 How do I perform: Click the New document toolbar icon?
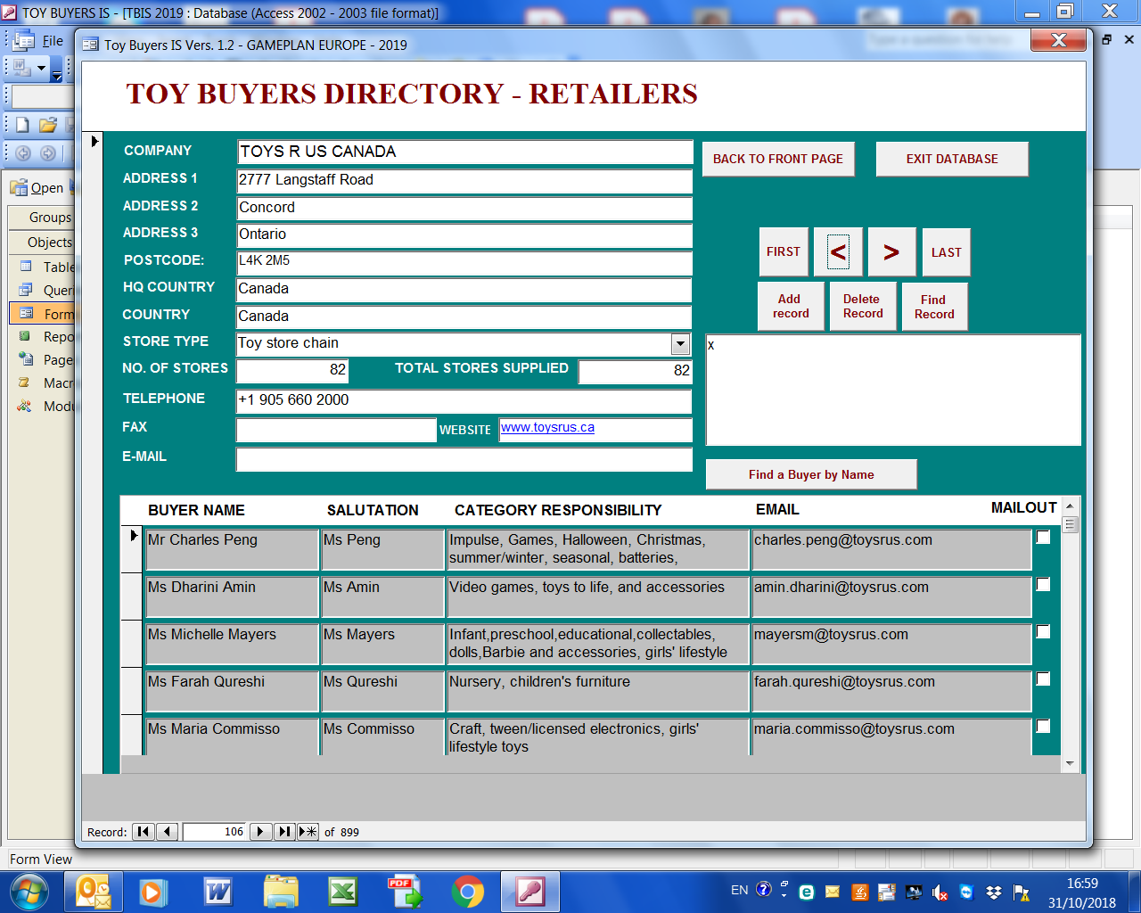click(22, 125)
